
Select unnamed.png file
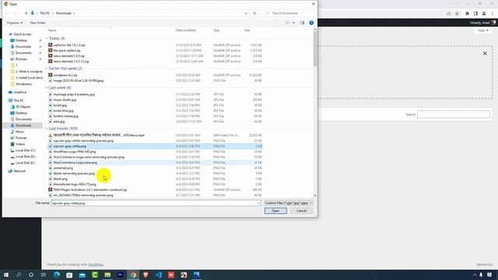click(63, 168)
